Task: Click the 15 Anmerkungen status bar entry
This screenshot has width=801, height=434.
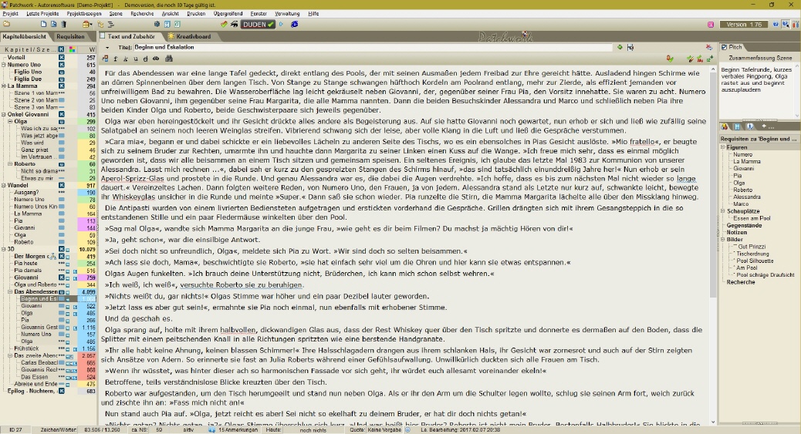Action: pos(238,430)
